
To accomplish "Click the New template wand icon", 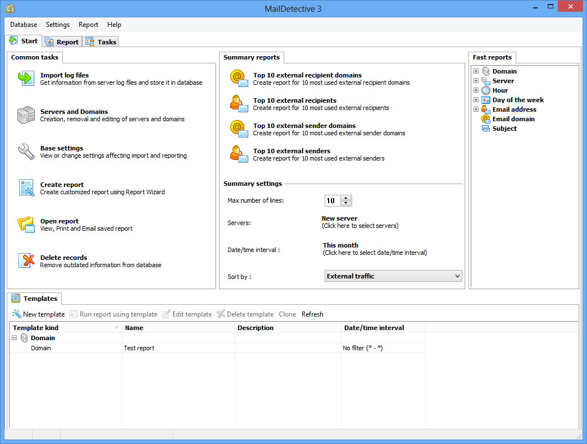I will (16, 314).
